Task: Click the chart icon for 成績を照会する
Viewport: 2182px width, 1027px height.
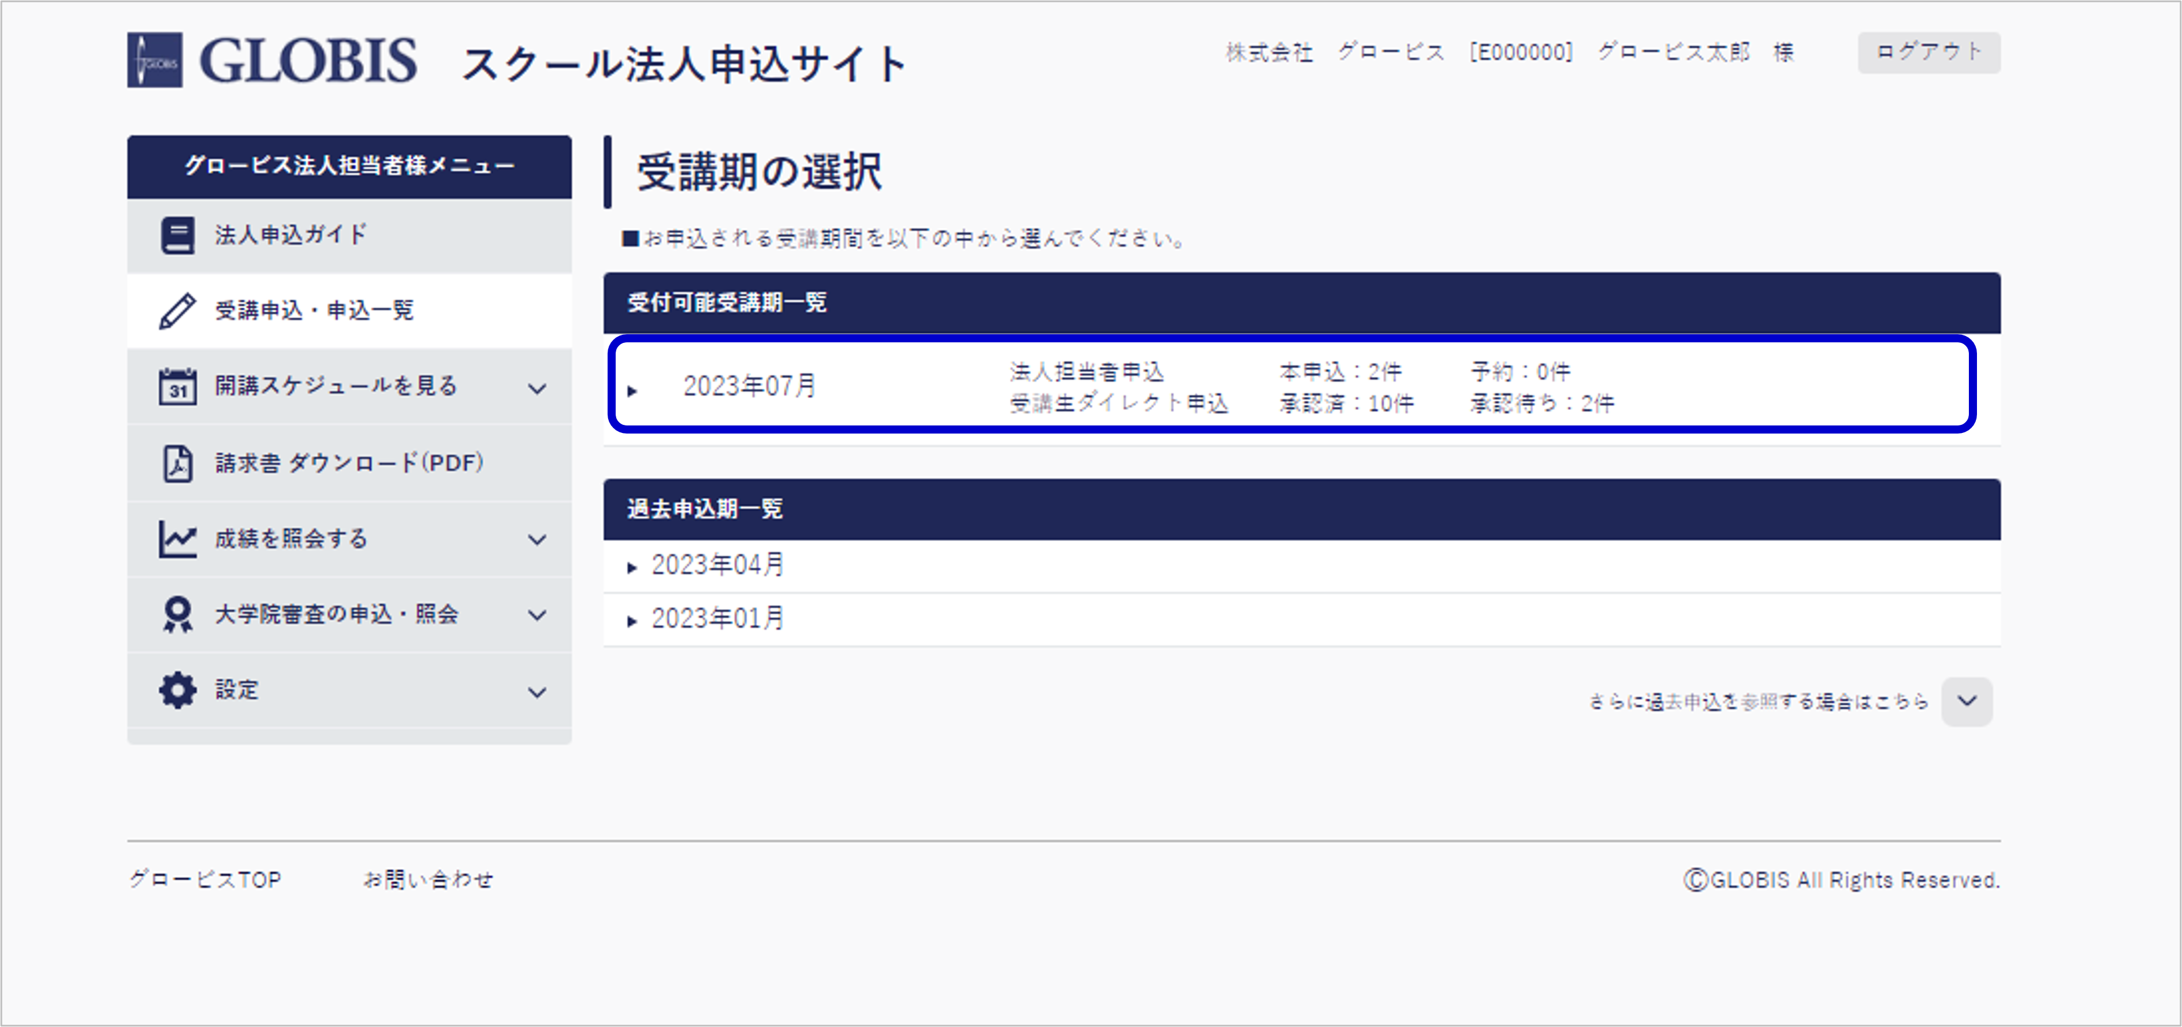Action: click(178, 539)
